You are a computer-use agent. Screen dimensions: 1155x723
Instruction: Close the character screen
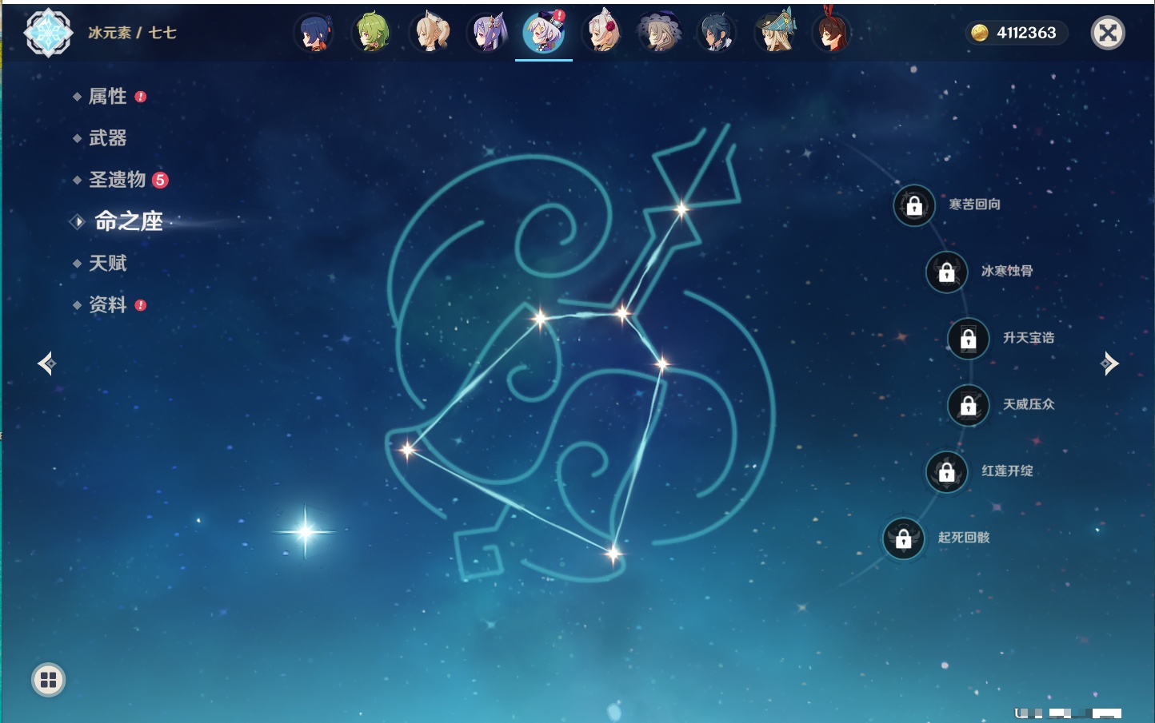1108,33
